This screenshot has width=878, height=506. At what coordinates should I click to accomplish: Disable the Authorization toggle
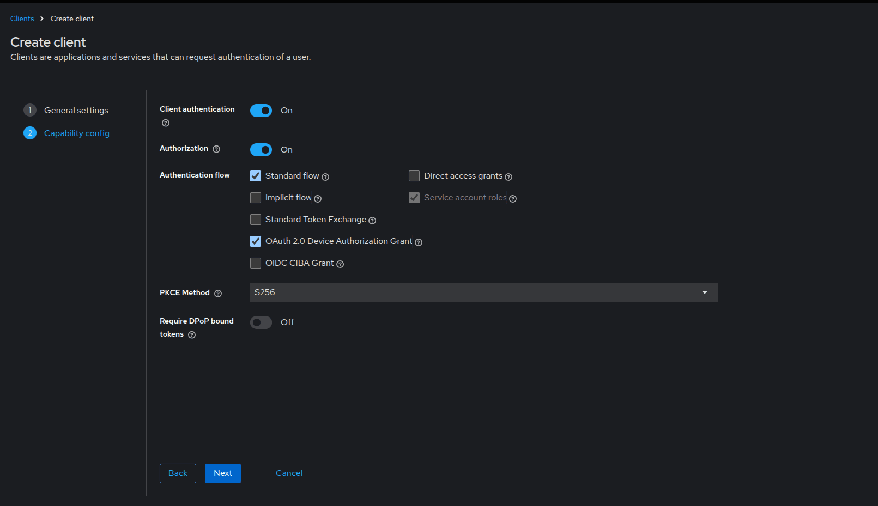pyautogui.click(x=261, y=149)
